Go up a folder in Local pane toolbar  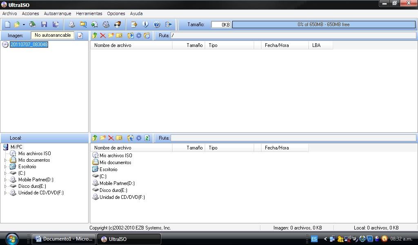tap(95, 138)
